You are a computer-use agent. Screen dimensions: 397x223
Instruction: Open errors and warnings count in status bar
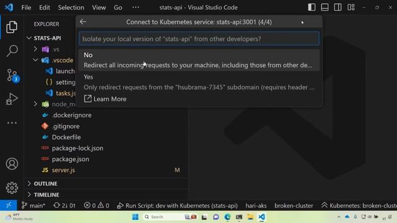(97, 206)
